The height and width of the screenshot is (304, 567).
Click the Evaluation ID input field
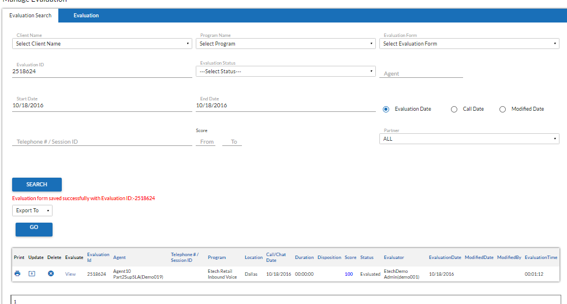coord(102,72)
